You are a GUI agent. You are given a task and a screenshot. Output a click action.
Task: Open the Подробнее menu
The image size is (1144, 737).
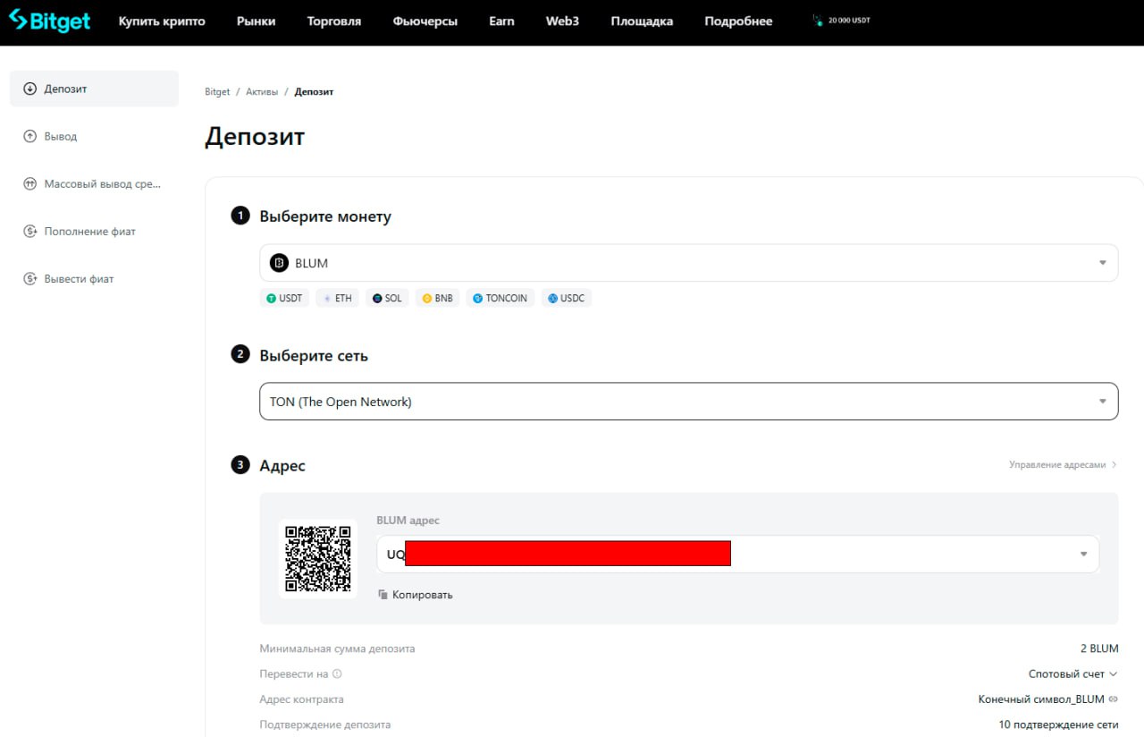(x=738, y=21)
